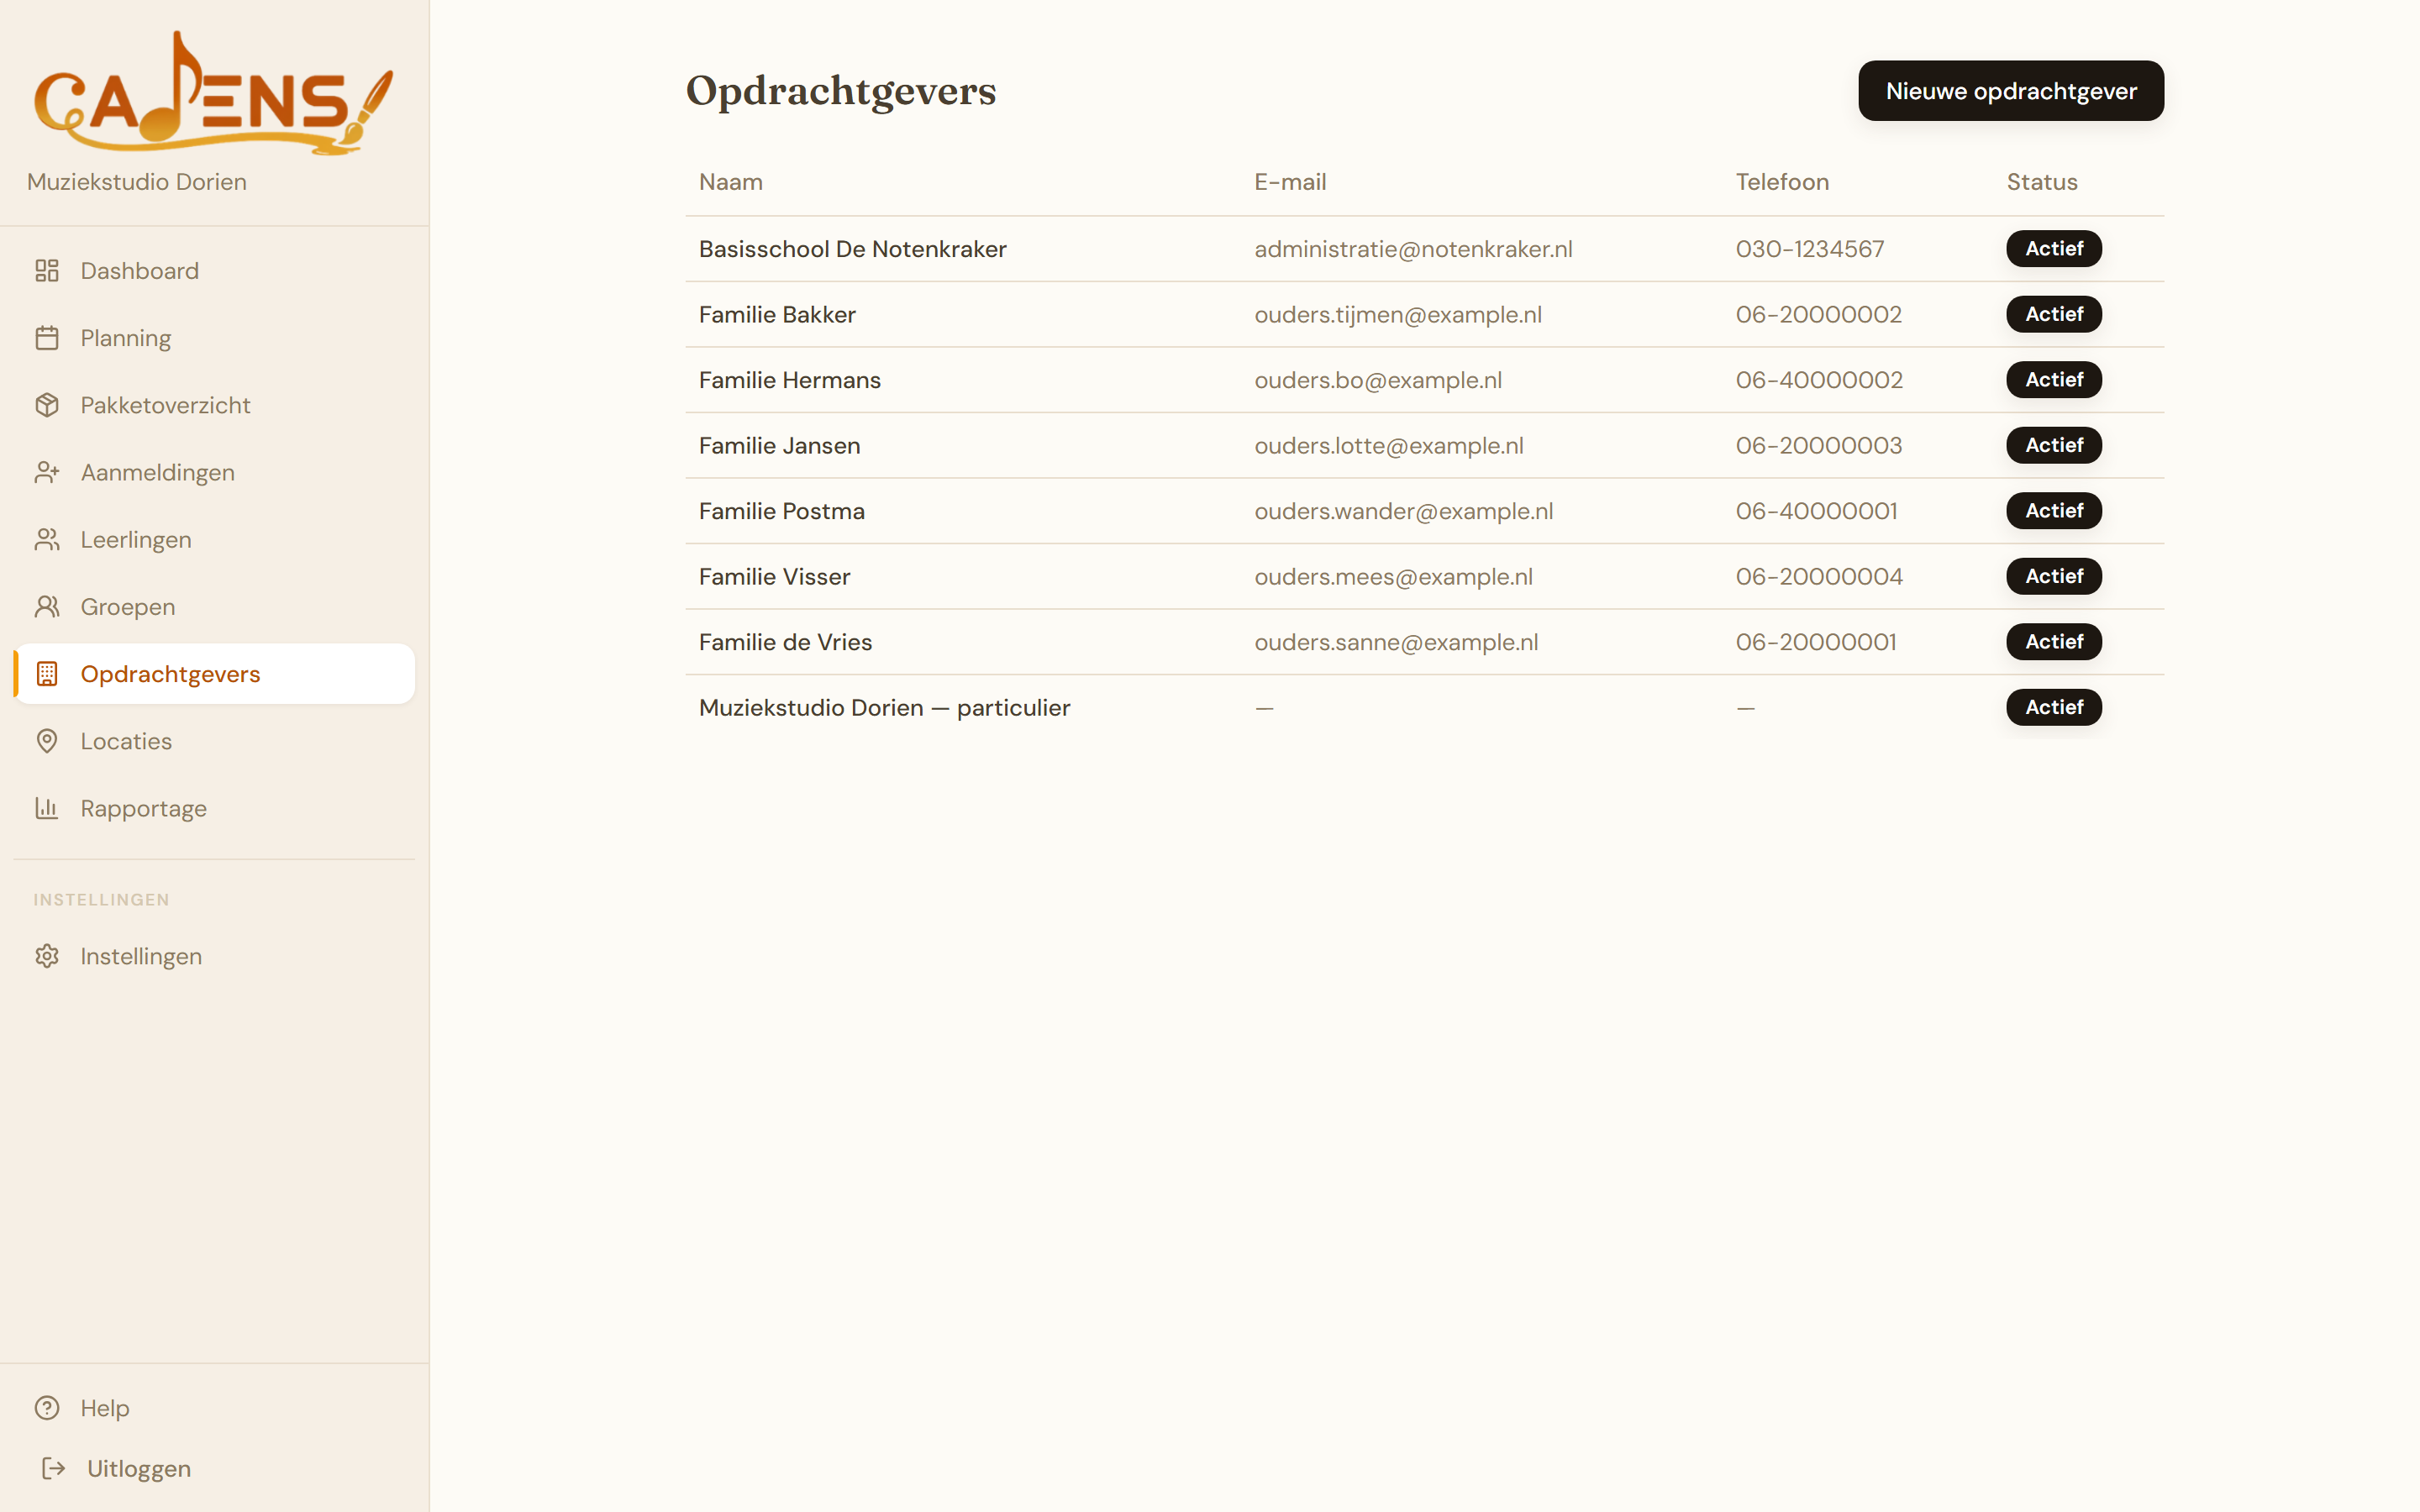The image size is (2420, 1512).
Task: Click the Groepen group icon
Action: (47, 607)
